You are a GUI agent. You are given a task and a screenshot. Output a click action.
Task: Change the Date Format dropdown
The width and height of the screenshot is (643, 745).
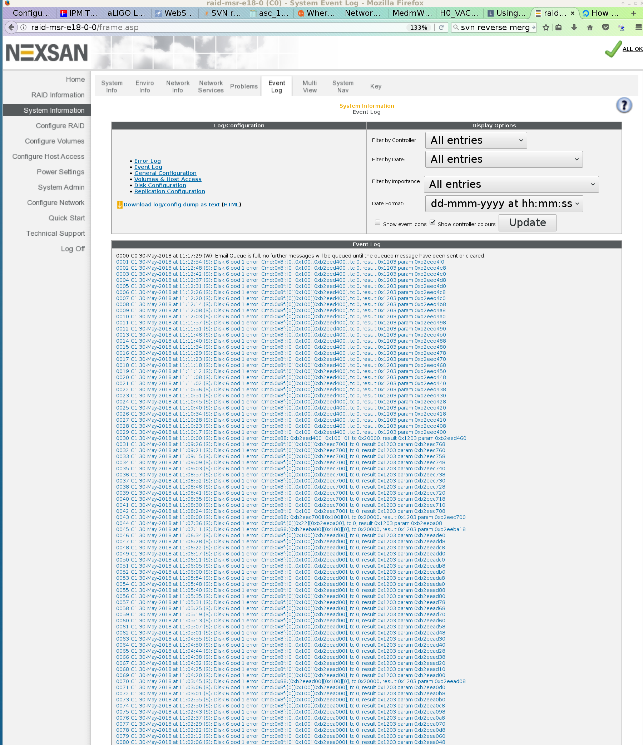pos(504,204)
